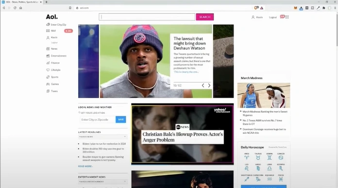Image resolution: width=338 pixels, height=188 pixels.
Task: Expand the Yahoo Entertainment dropdown
Action: 102,182
